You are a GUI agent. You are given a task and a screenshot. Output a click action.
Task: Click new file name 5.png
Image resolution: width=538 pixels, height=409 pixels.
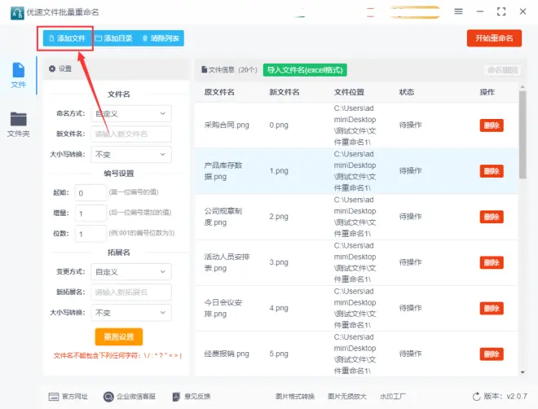coord(279,354)
